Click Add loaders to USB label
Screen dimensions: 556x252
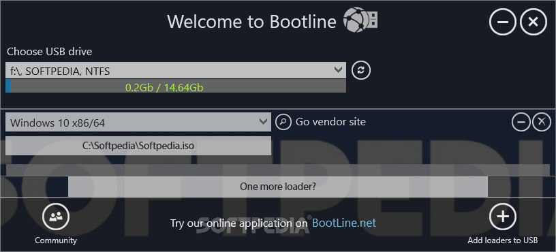point(503,240)
